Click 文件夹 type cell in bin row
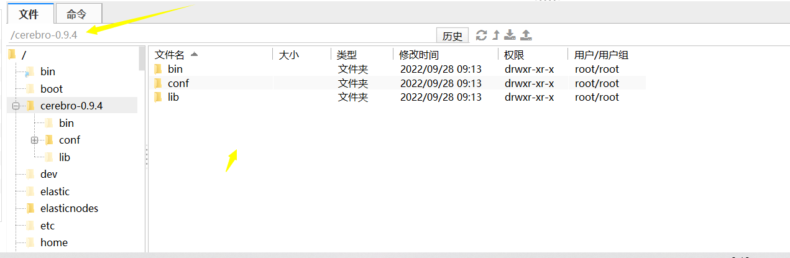Viewport: 790px width, 258px height. point(353,69)
